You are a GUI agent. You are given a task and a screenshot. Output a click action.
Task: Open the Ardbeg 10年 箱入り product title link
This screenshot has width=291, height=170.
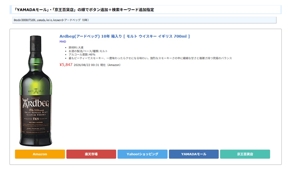pos(124,36)
